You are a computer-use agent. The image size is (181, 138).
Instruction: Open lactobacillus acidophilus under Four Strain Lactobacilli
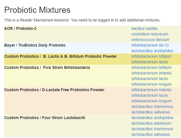coord(152,118)
